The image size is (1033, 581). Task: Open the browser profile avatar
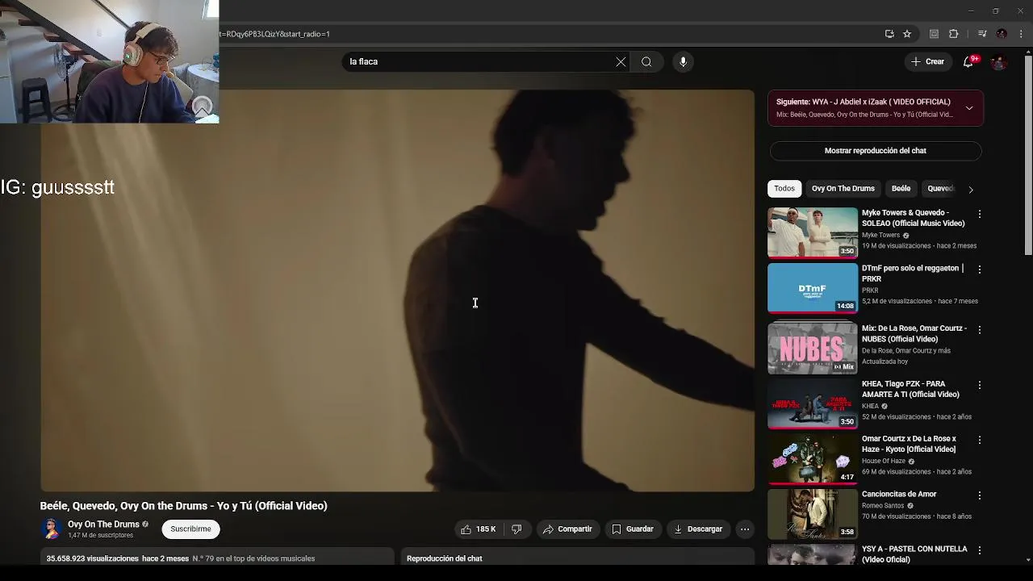coord(1002,34)
